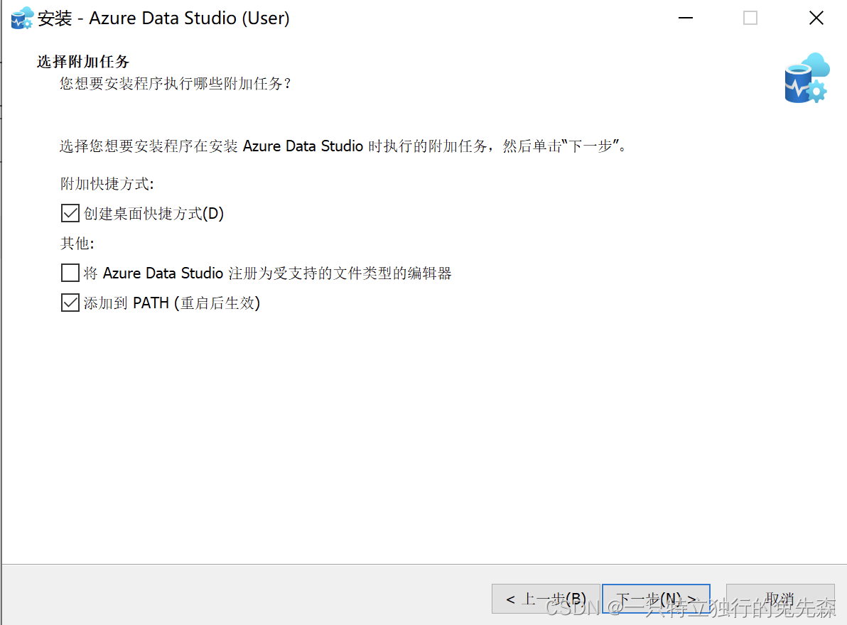Uncheck the 添加到 PATH option
847x625 pixels.
pyautogui.click(x=70, y=303)
